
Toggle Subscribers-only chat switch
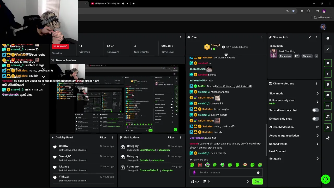[x=315, y=110]
